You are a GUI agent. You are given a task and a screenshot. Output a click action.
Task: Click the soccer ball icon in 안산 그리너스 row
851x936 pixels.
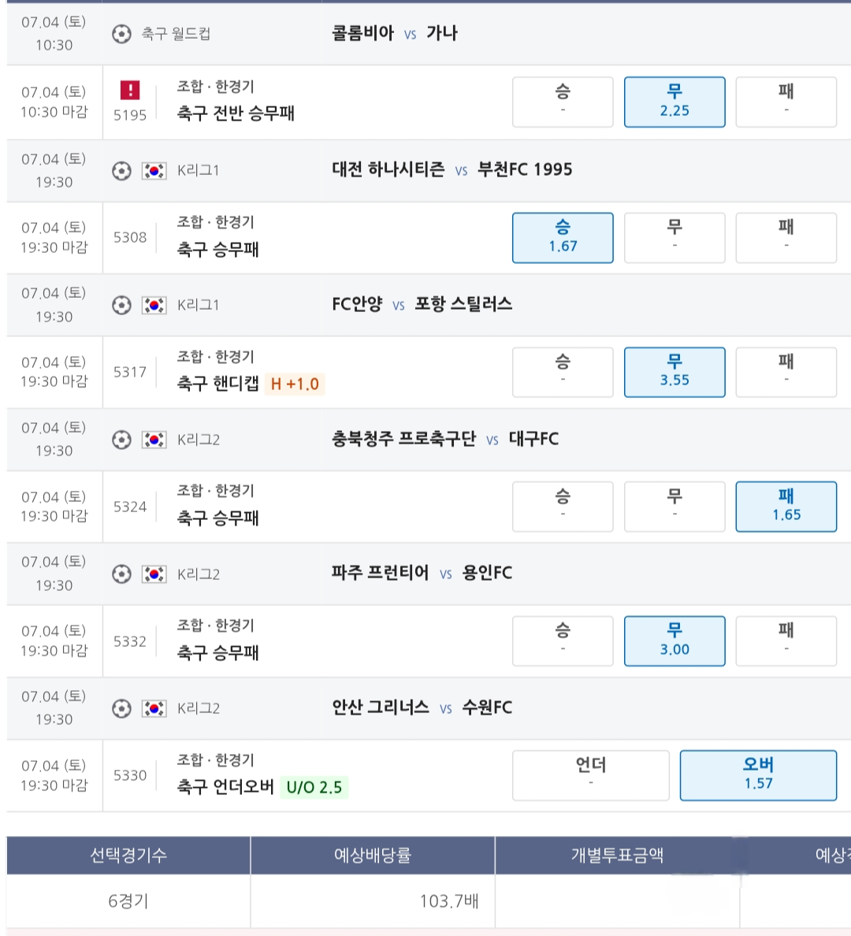[x=122, y=708]
